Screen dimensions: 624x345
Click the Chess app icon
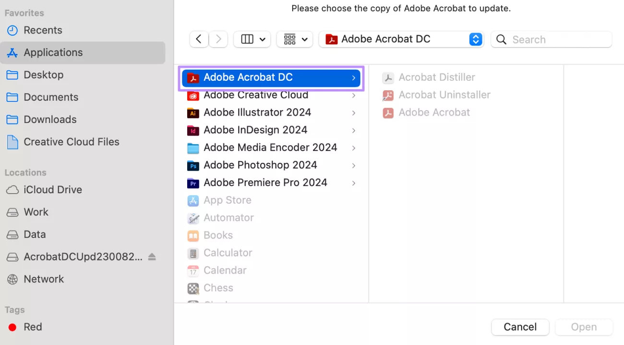193,288
